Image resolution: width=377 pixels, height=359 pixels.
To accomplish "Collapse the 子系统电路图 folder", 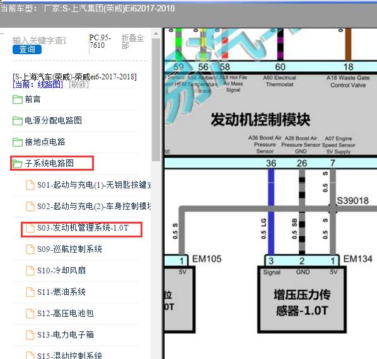I will pos(49,163).
